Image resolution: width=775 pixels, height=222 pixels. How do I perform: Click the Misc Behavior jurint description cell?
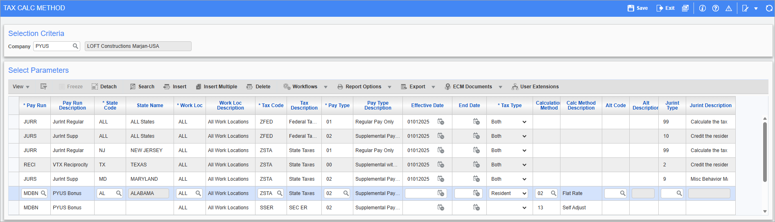click(710, 179)
